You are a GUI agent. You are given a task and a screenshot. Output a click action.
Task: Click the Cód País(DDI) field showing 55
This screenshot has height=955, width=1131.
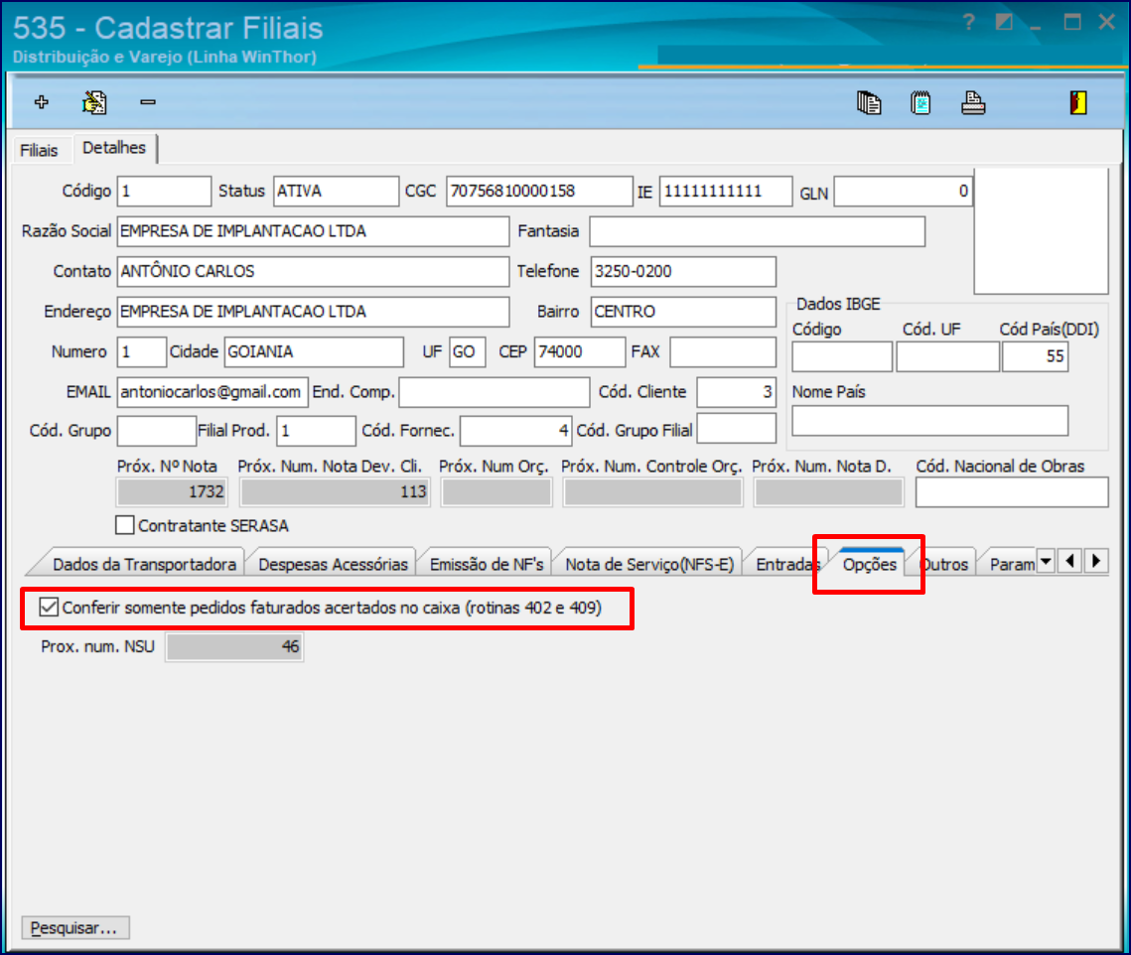[x=1035, y=356]
